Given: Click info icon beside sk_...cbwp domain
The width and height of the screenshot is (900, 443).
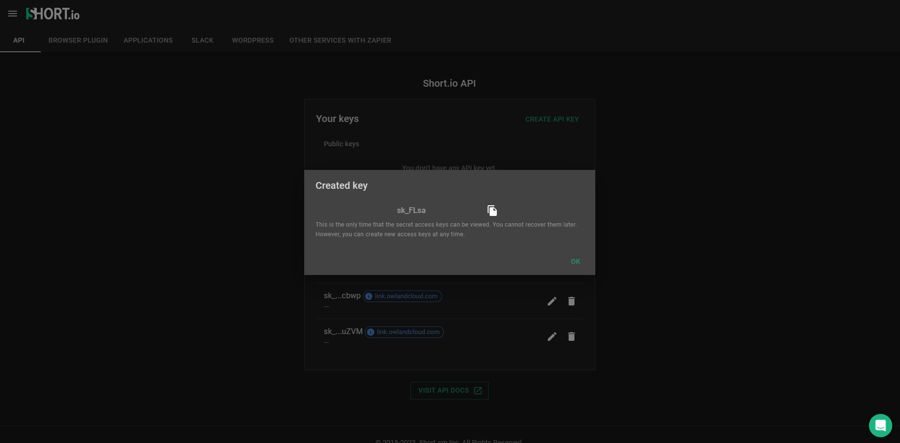Looking at the screenshot, I should 369,296.
